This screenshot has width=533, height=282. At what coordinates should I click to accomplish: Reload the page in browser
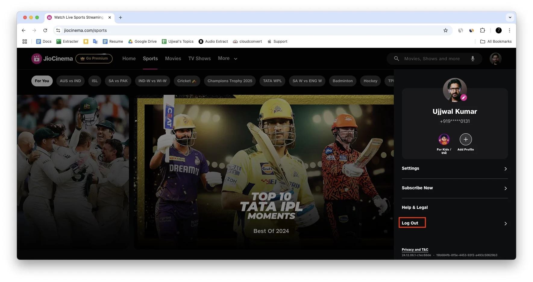click(x=45, y=30)
